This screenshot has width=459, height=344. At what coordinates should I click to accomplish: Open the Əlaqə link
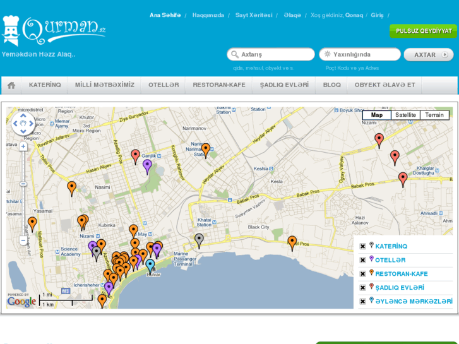click(x=292, y=15)
